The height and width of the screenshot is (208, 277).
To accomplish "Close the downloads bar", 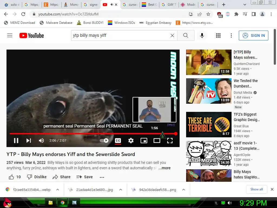I will coord(272,189).
